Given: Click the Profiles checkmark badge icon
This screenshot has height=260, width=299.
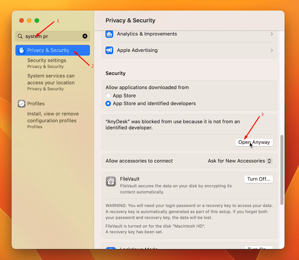Looking at the screenshot, I should 22,104.
